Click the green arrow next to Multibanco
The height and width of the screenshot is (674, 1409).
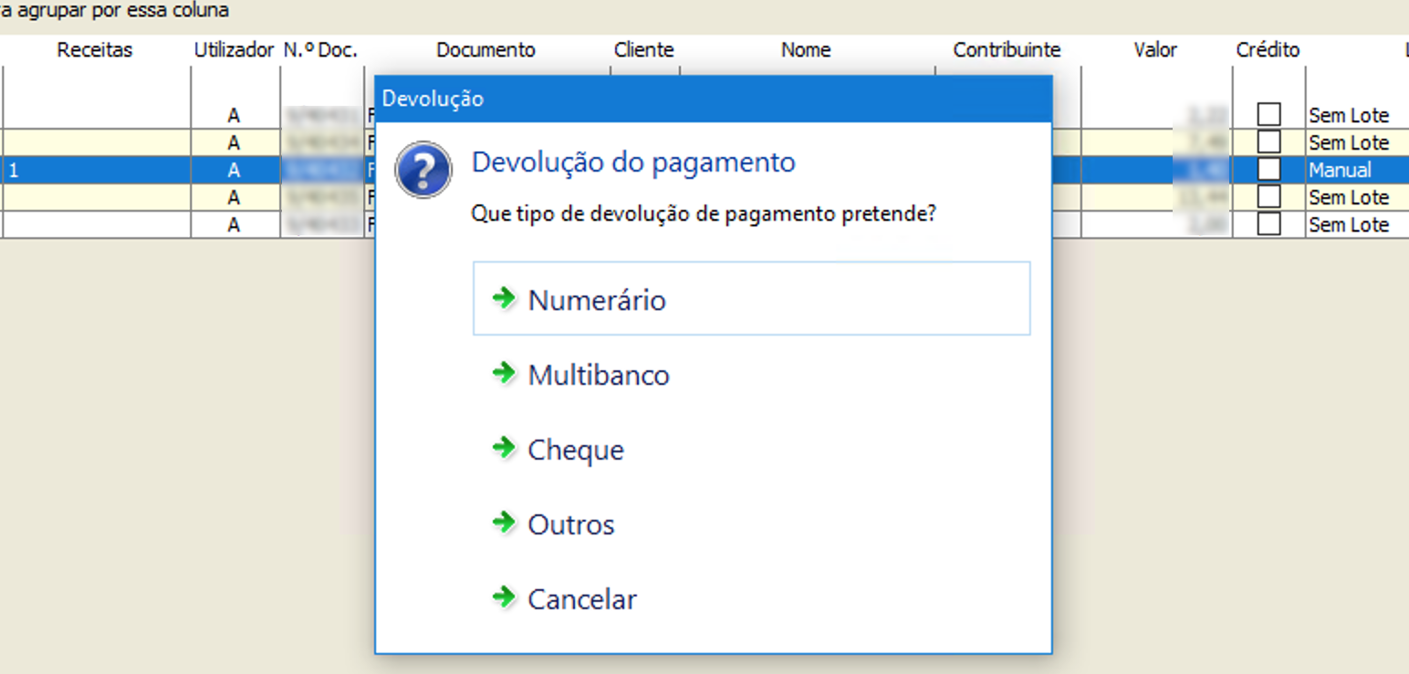(504, 373)
